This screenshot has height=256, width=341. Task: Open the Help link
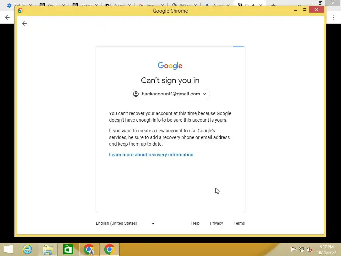pyautogui.click(x=195, y=223)
